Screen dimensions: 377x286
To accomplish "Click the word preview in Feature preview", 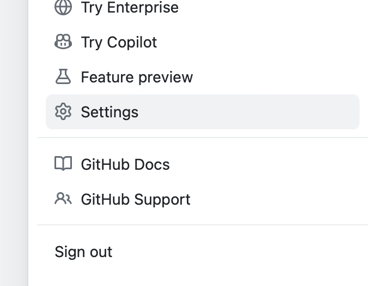I will pyautogui.click(x=166, y=78).
